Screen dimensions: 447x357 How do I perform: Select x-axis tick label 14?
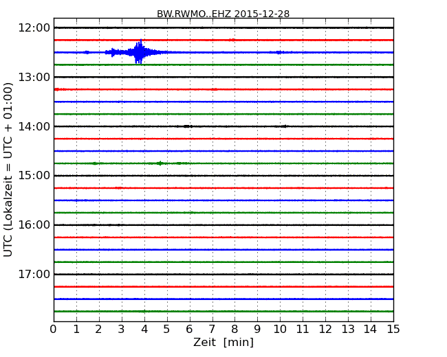pyautogui.click(x=370, y=330)
